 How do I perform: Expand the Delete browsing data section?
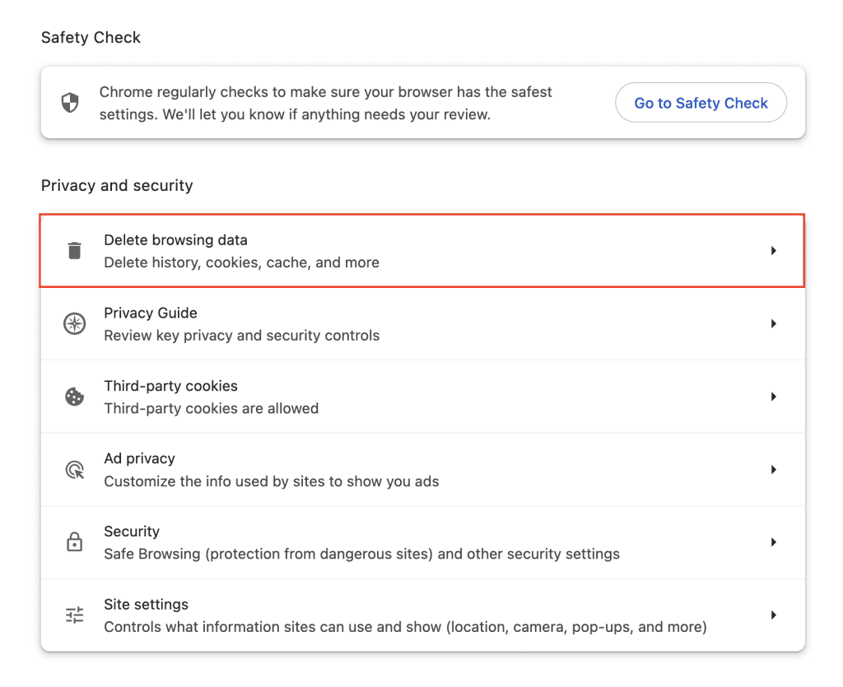(773, 250)
